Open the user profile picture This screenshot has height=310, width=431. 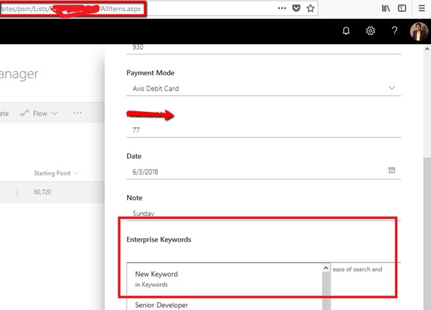pos(419,32)
